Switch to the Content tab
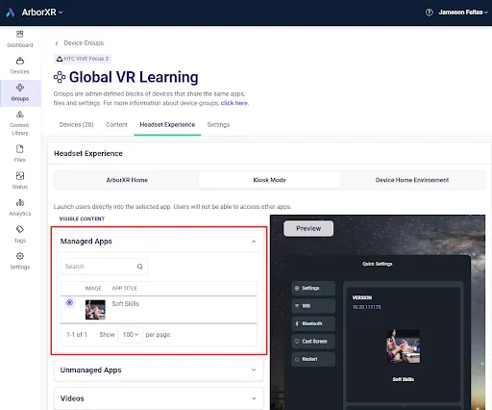Viewport: 492px width, 410px height. (116, 124)
